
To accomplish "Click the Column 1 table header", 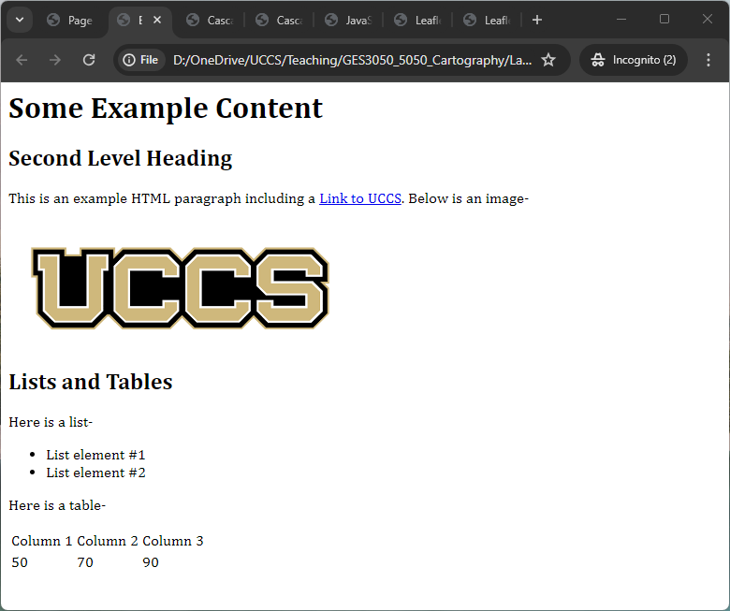I will pos(42,541).
